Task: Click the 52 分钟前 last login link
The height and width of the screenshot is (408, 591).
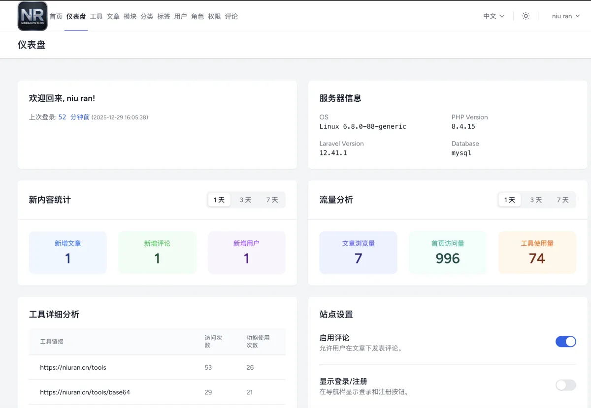Action: click(74, 117)
